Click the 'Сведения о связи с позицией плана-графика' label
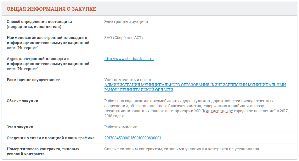Viewport: 299px width, 161px height. coord(51,138)
